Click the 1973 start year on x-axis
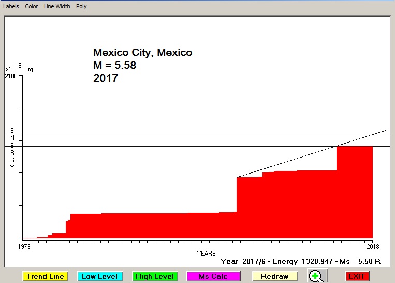 click(x=24, y=246)
